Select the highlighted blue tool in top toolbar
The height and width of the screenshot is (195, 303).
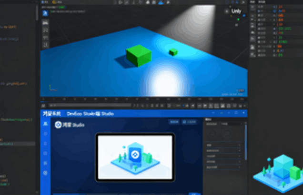[161, 2]
